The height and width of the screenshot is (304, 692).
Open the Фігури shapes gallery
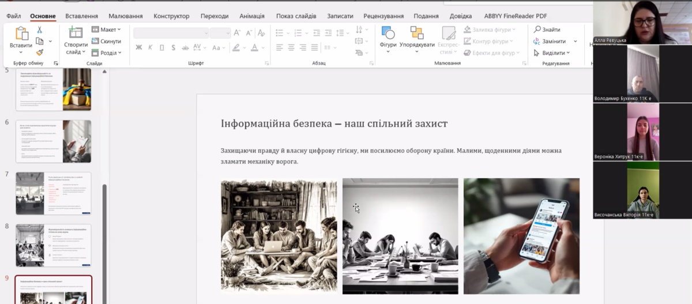click(388, 33)
